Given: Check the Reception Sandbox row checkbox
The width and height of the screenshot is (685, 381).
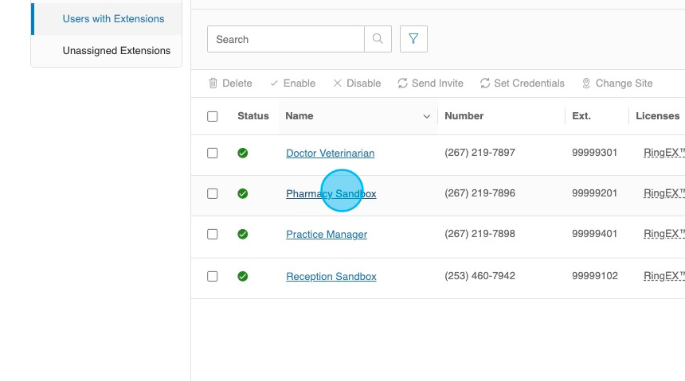Looking at the screenshot, I should pyautogui.click(x=213, y=276).
